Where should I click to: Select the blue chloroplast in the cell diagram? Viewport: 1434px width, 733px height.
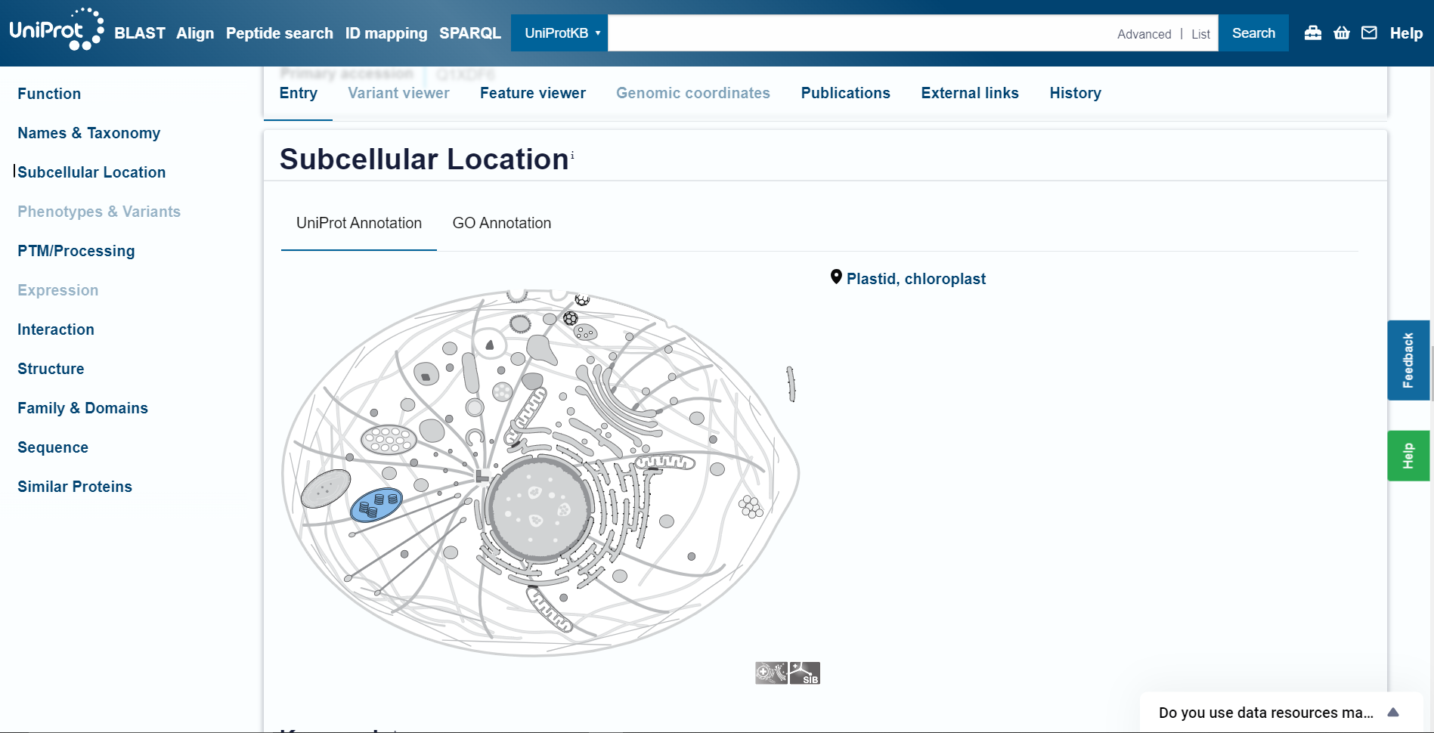376,505
